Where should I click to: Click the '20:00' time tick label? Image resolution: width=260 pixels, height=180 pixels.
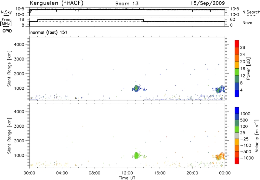tap(192, 173)
